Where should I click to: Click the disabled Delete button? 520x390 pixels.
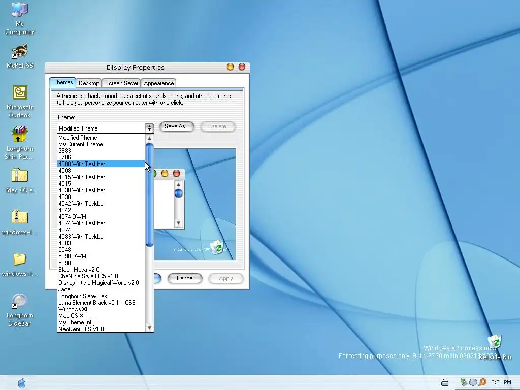click(x=218, y=126)
